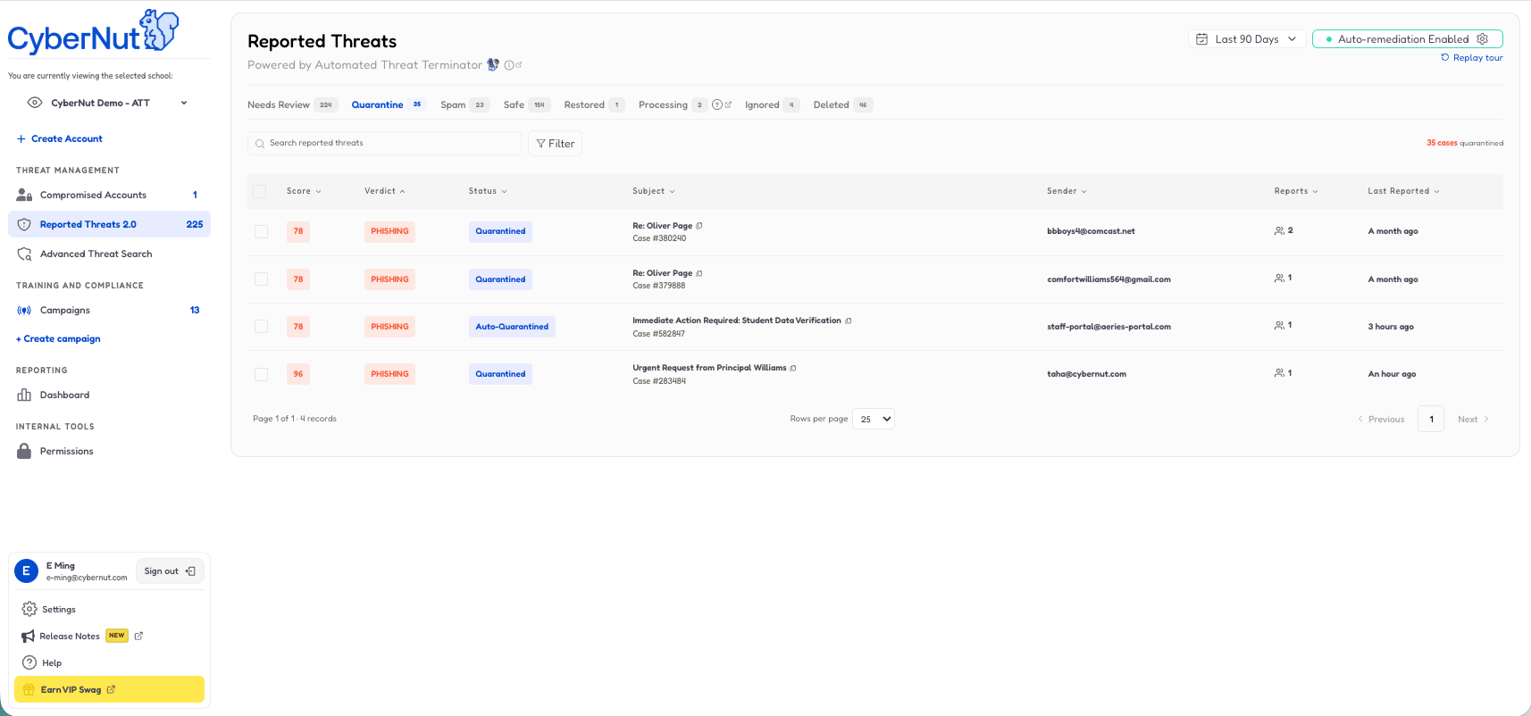Click the Sign out button
This screenshot has width=1531, height=716.
tap(170, 571)
